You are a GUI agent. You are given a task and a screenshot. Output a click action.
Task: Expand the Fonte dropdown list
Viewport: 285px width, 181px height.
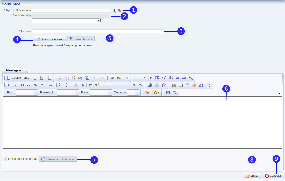tap(110, 92)
